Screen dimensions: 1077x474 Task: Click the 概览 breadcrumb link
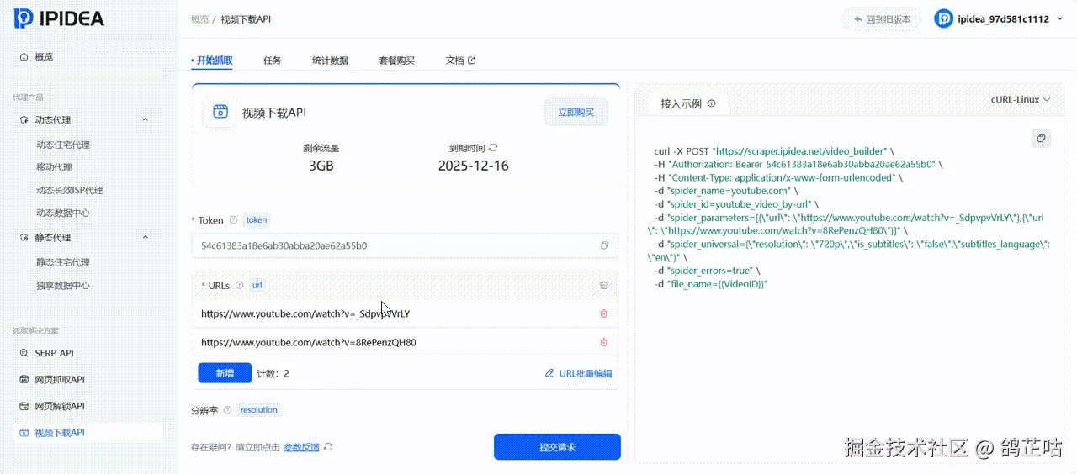pyautogui.click(x=199, y=19)
